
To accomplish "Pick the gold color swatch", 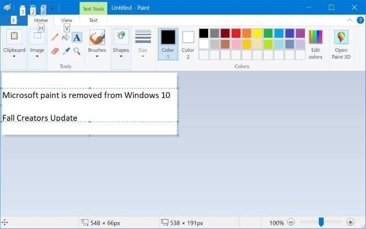I will click(x=247, y=44).
